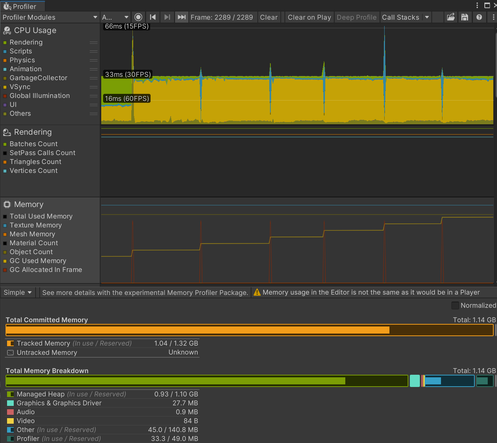Switch to the Profiler tab
This screenshot has width=497, height=443.
23,6
